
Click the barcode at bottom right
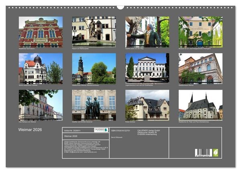[204, 153]
